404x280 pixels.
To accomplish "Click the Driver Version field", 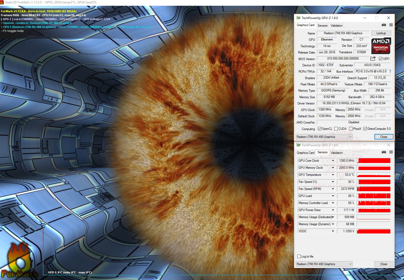I will click(x=354, y=103).
